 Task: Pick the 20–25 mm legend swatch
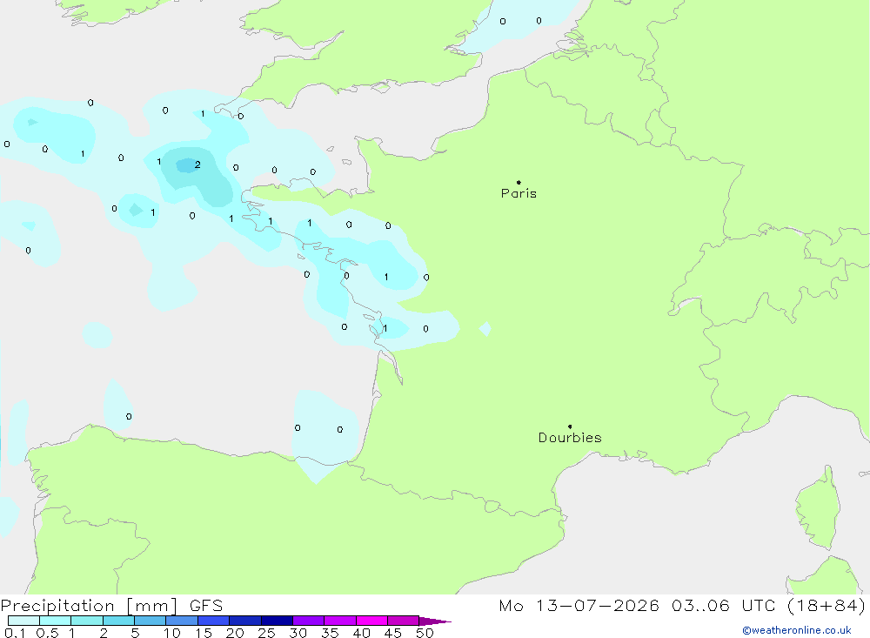click(x=245, y=621)
